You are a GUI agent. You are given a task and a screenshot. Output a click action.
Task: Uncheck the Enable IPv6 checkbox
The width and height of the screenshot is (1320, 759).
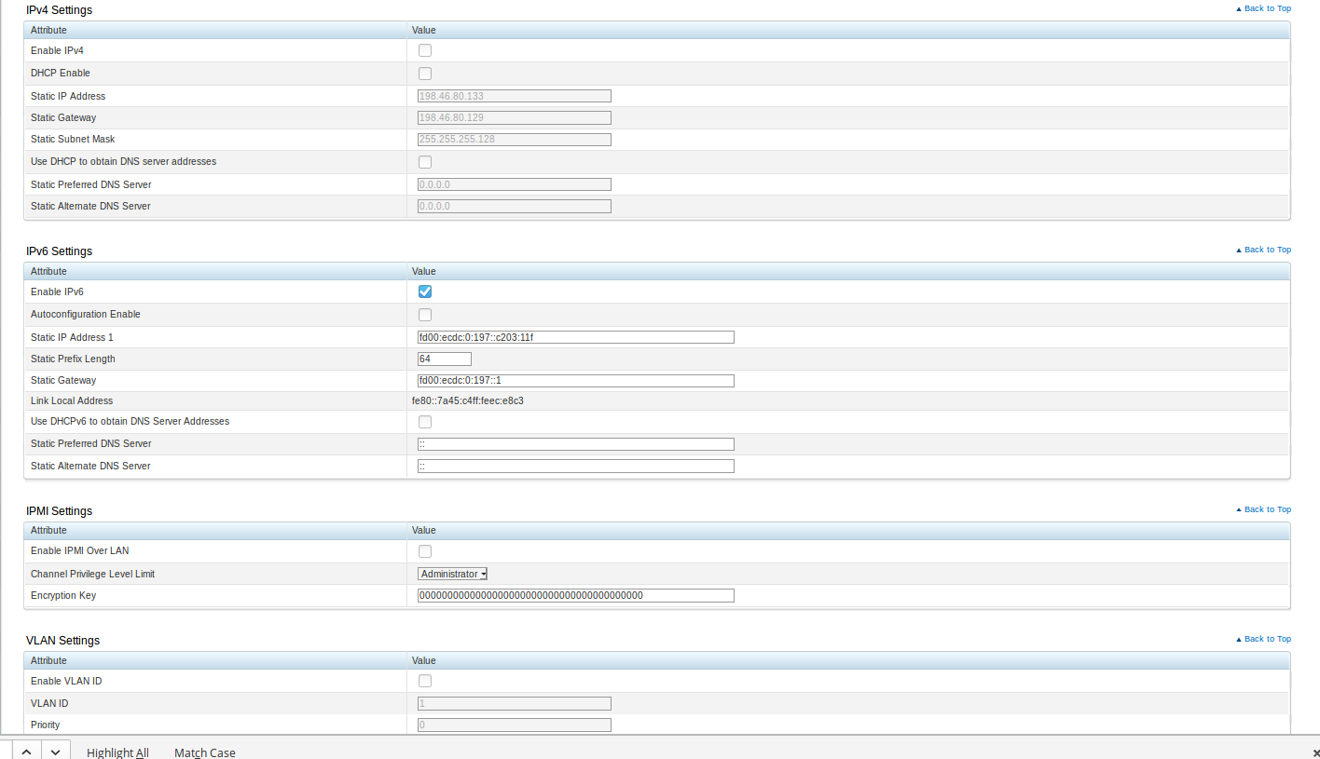425,291
